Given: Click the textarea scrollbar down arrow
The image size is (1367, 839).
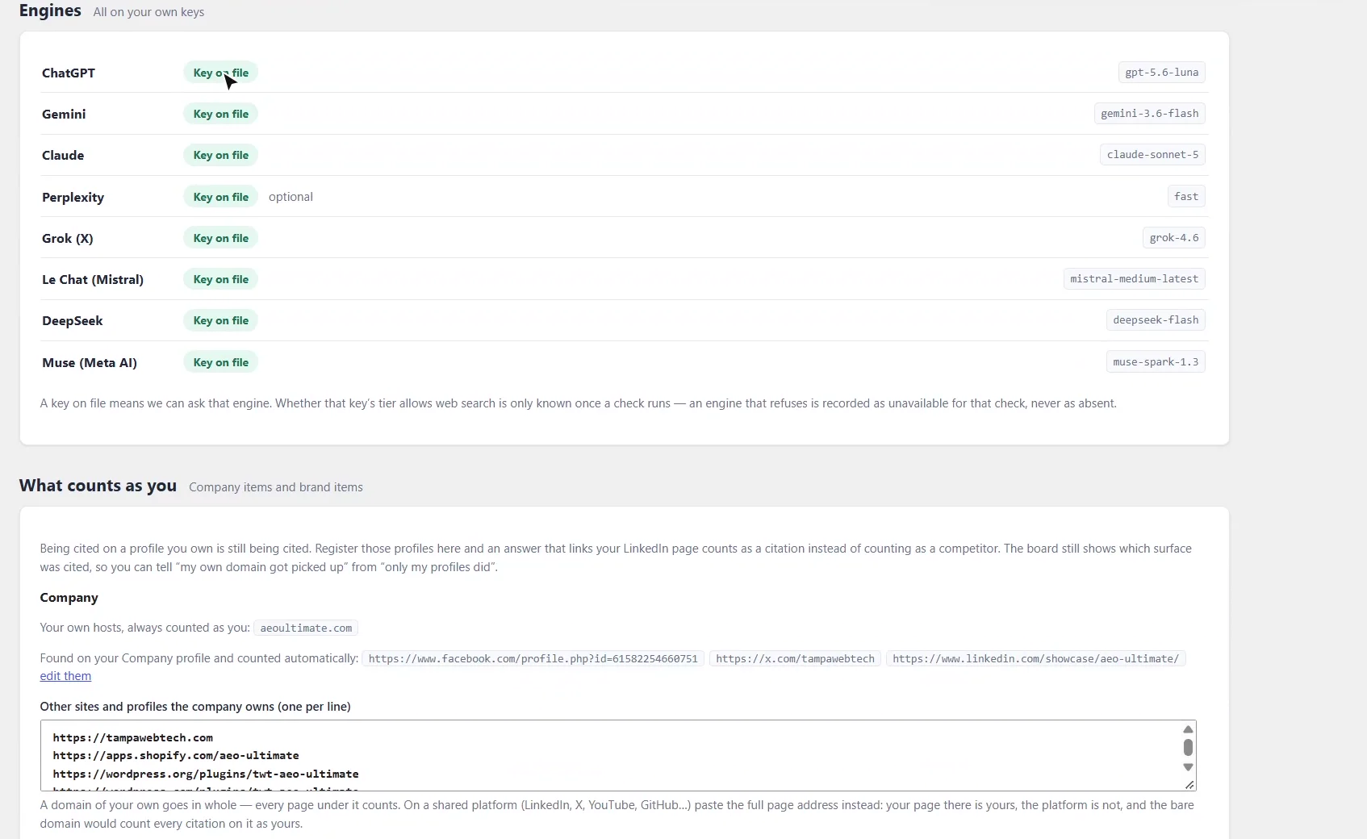Looking at the screenshot, I should [x=1188, y=767].
